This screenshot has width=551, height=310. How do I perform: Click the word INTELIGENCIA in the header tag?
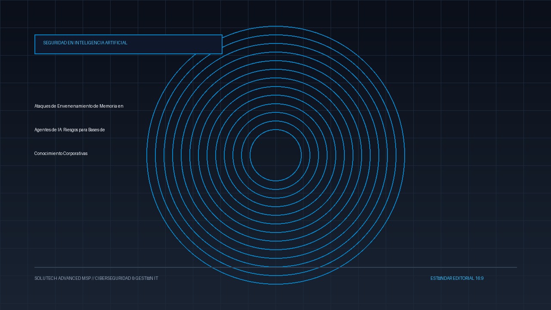(x=90, y=43)
